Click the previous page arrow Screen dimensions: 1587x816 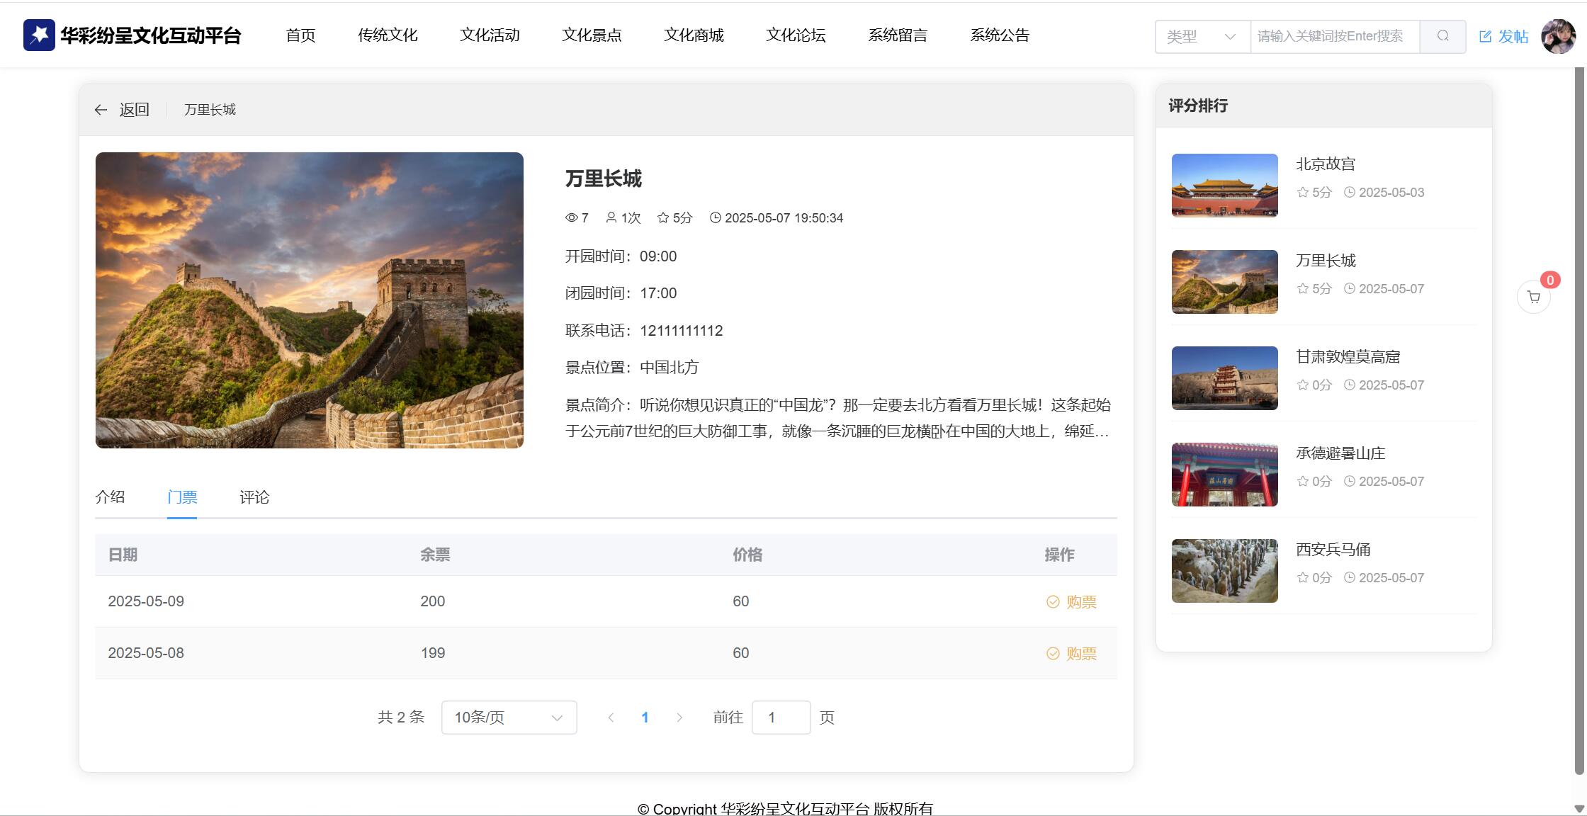pos(611,718)
